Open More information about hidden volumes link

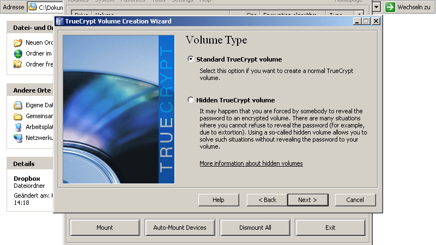click(251, 163)
